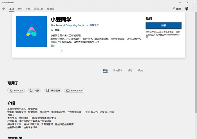Image resolution: width=197 pixels, height=139 pixels.
Task: Click the back arrow icon
Action: [4, 9]
